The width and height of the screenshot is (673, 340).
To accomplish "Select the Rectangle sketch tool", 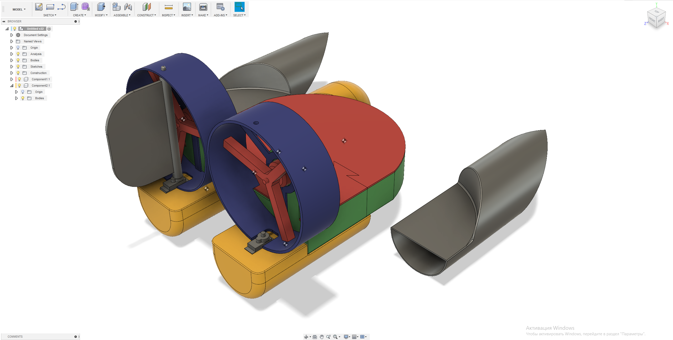I will [x=50, y=7].
